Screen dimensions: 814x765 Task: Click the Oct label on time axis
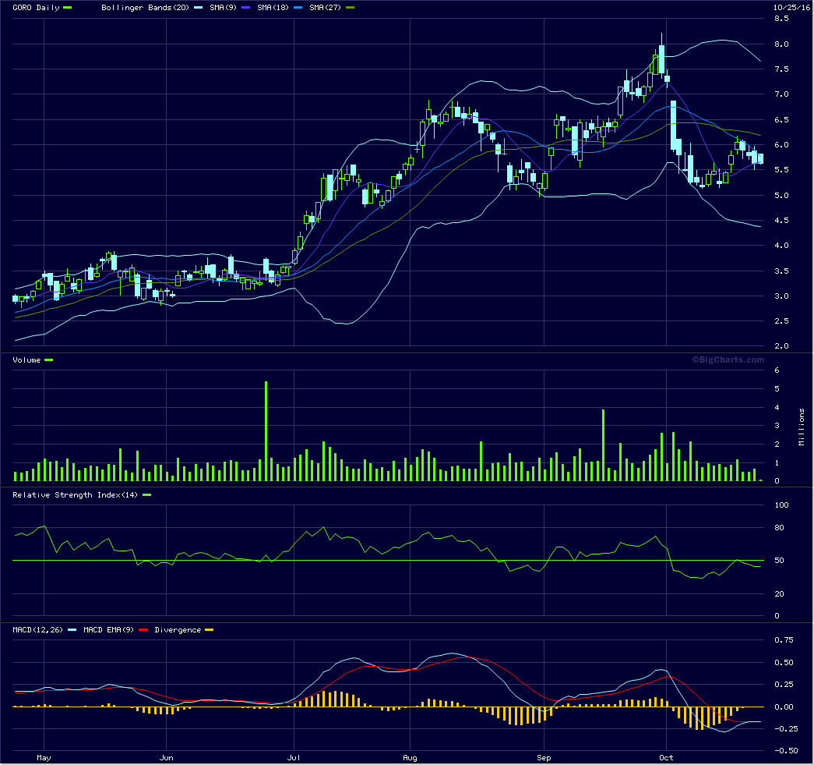[666, 757]
